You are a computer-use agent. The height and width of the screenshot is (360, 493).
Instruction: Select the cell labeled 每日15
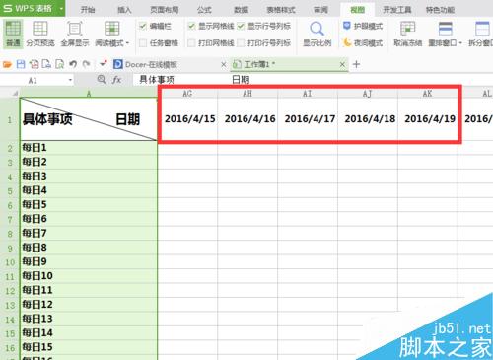point(89,347)
